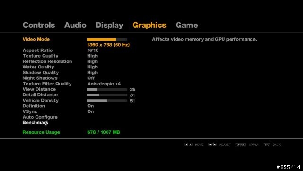Select the Detail Distance setting

click(40, 95)
